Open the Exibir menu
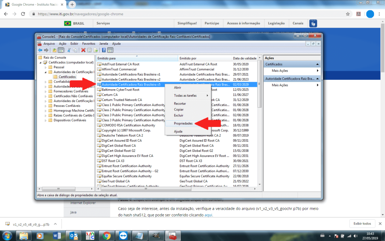Viewport: 385px width, 241px height. 74,44
